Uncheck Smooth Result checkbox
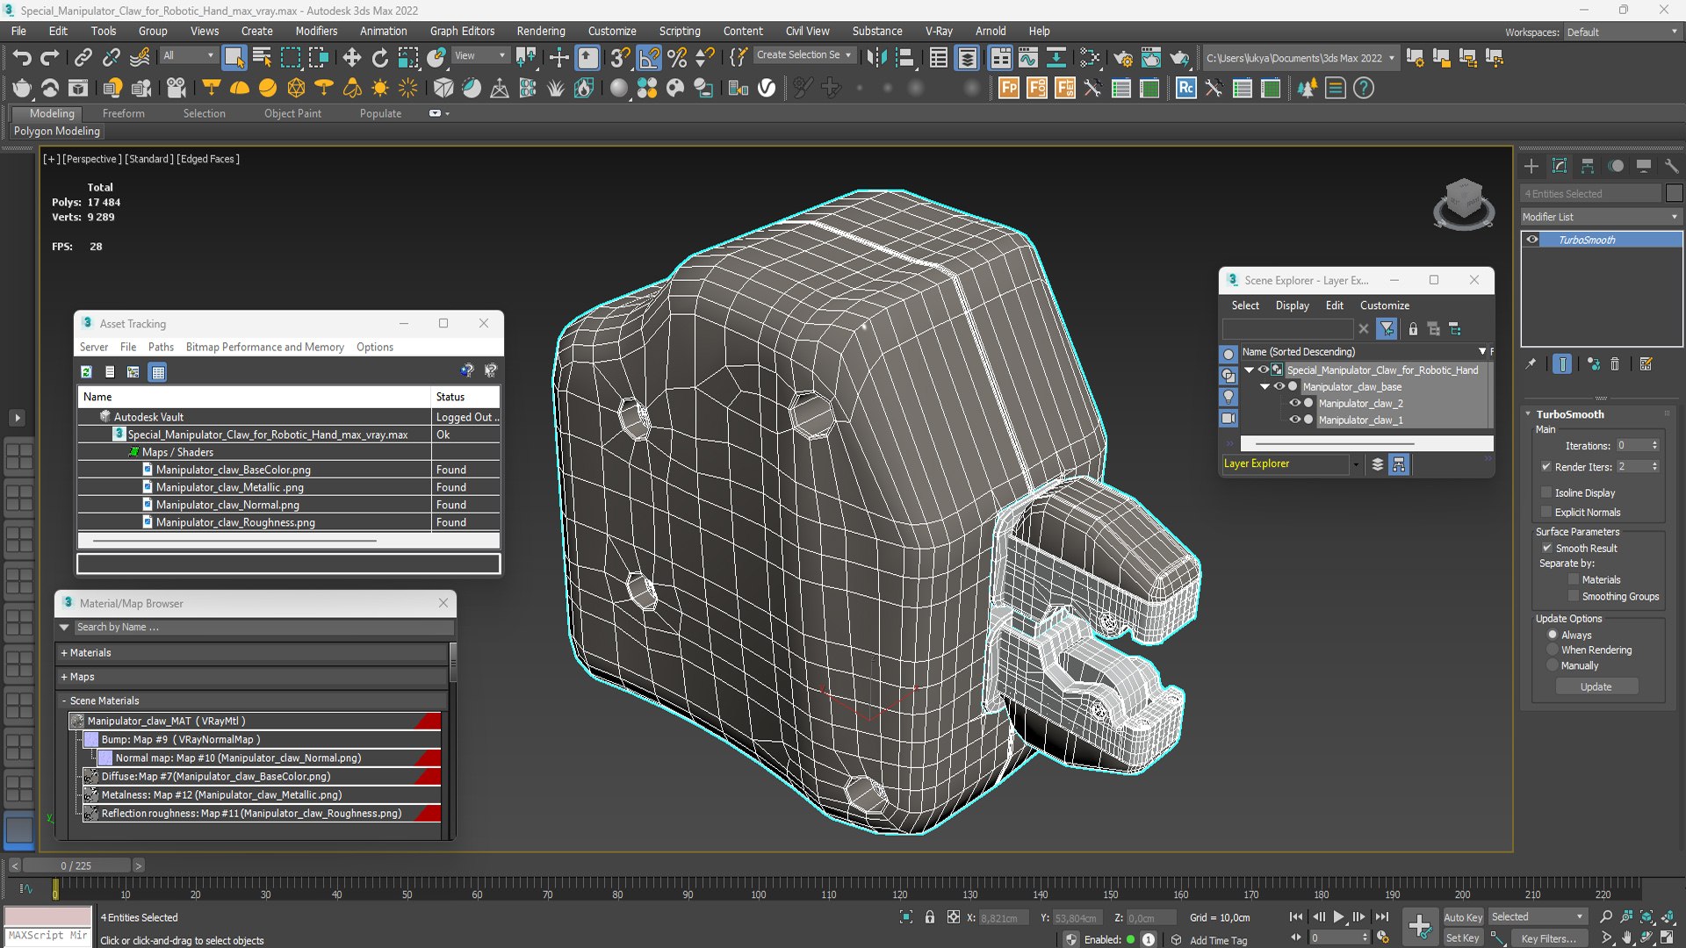 point(1546,548)
